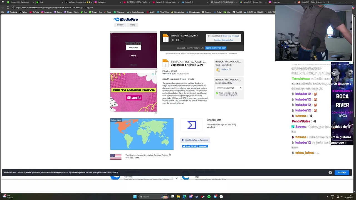Click the upload region world map

(x=142, y=134)
